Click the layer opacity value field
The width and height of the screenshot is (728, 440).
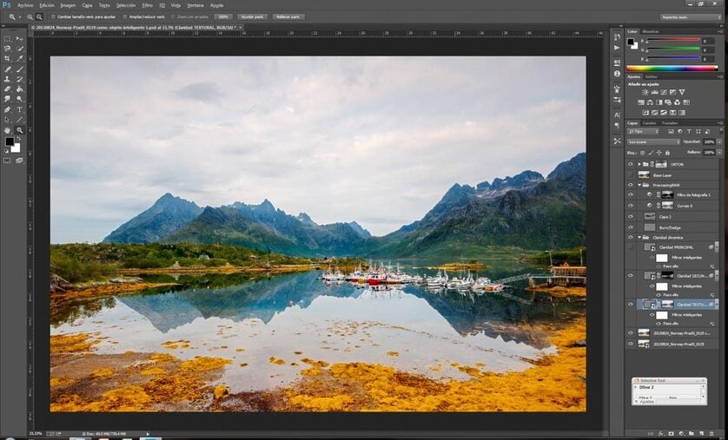[x=709, y=141]
